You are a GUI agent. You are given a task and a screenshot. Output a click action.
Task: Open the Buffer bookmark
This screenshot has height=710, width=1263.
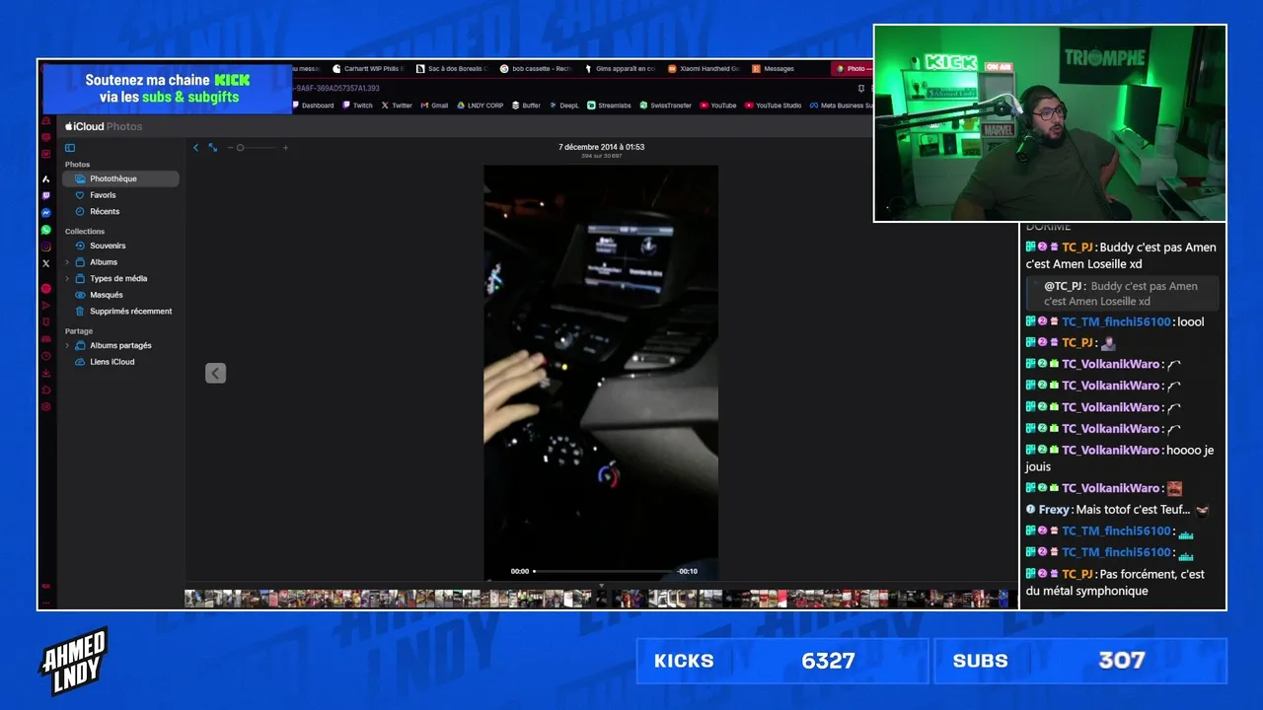click(526, 106)
